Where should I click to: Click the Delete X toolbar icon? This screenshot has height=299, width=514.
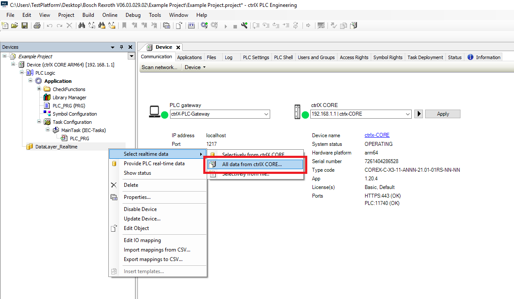pos(69,26)
